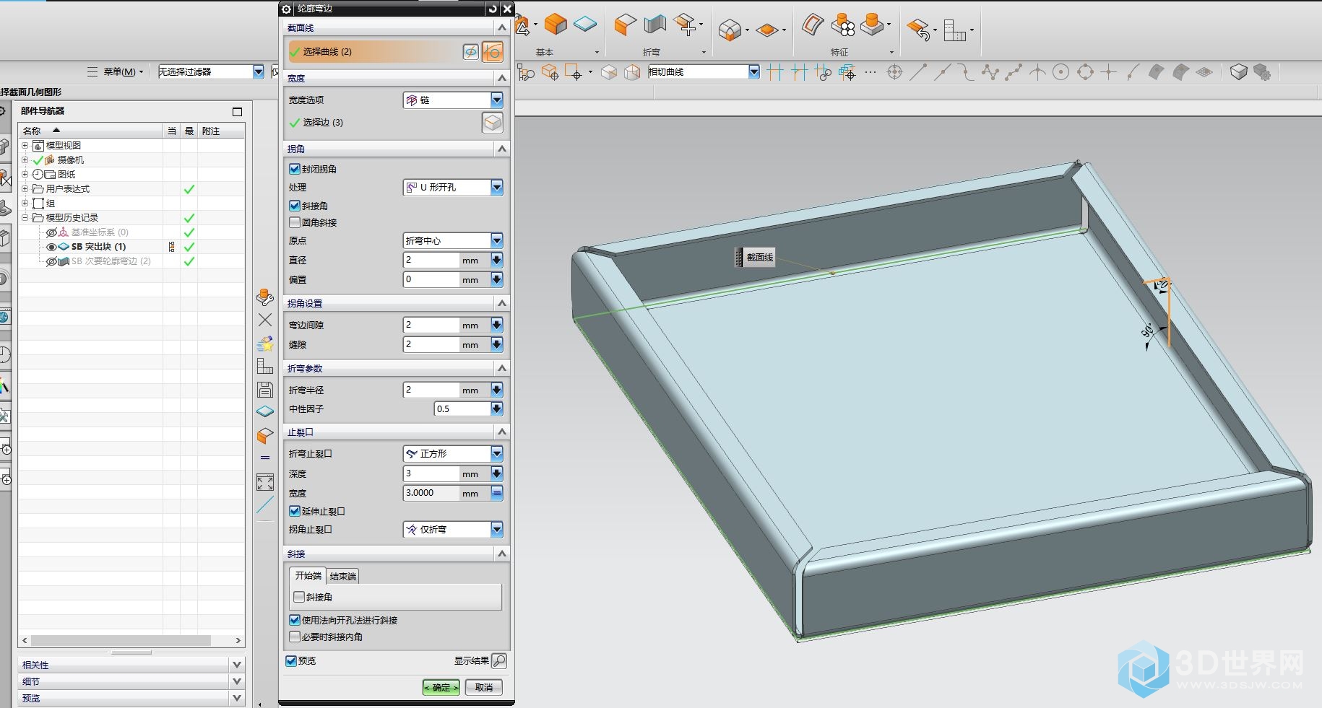Enable the 必要时斜接内角 checkbox
Image resolution: width=1322 pixels, height=708 pixels.
[295, 637]
